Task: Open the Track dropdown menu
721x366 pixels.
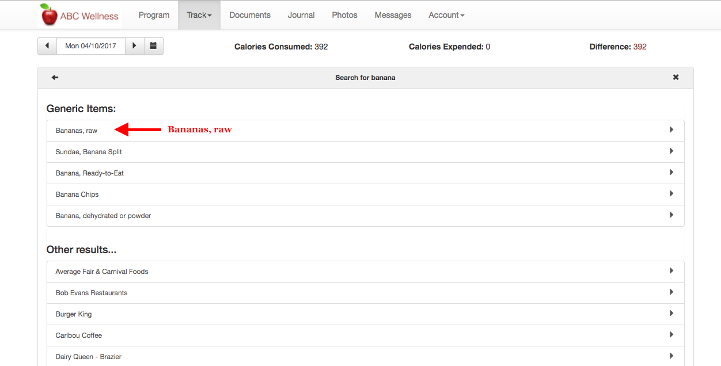Action: point(199,15)
